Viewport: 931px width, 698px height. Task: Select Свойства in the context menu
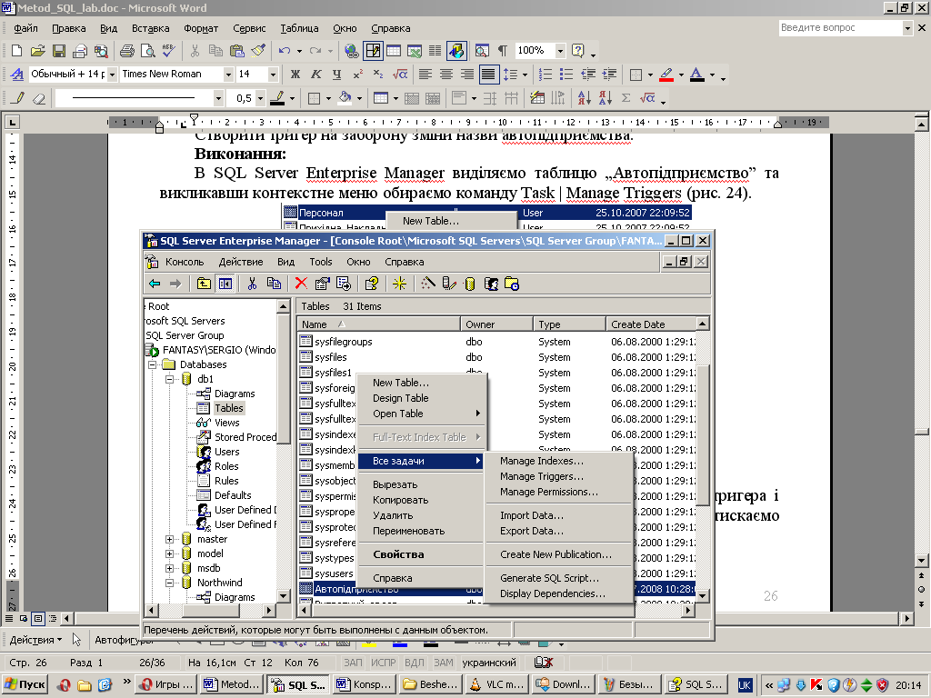[x=398, y=554]
